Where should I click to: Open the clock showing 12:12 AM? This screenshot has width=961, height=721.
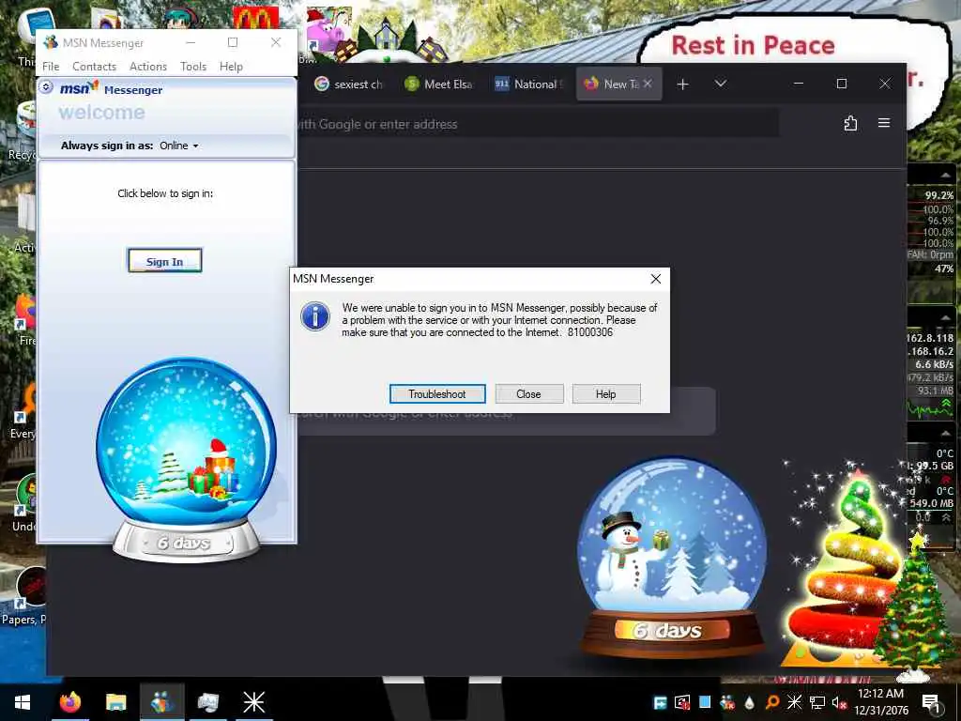[x=880, y=702]
